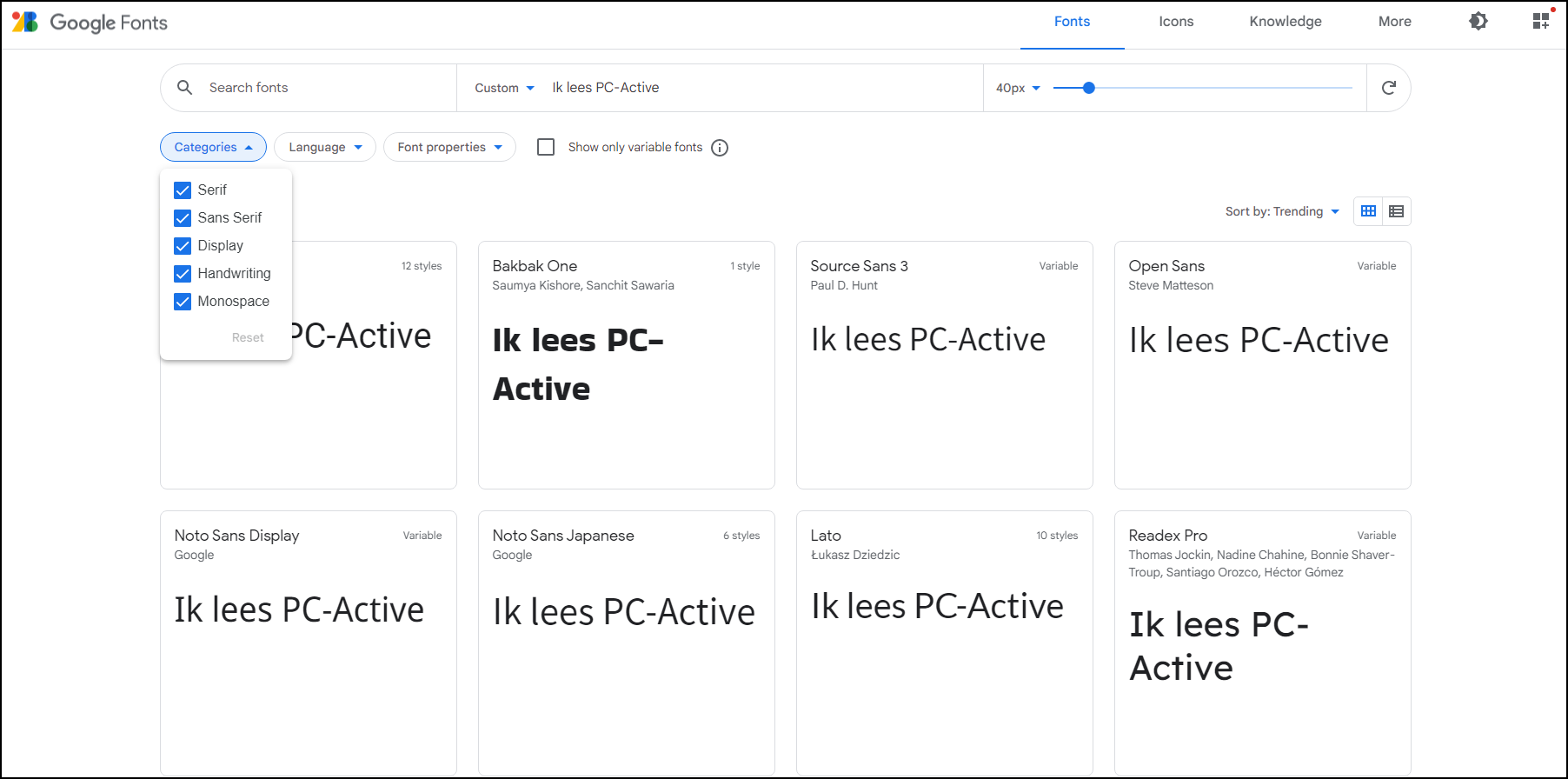Viewport: 1568px width, 779px height.
Task: Click the Google Fonts logo
Action: (x=90, y=22)
